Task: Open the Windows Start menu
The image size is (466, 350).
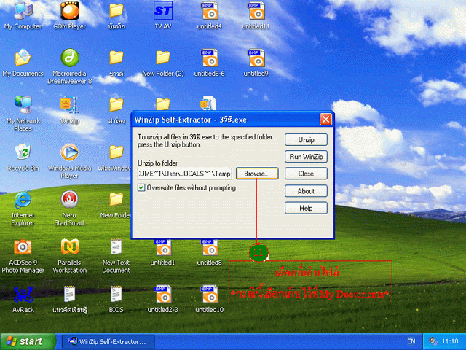Action: (x=28, y=341)
